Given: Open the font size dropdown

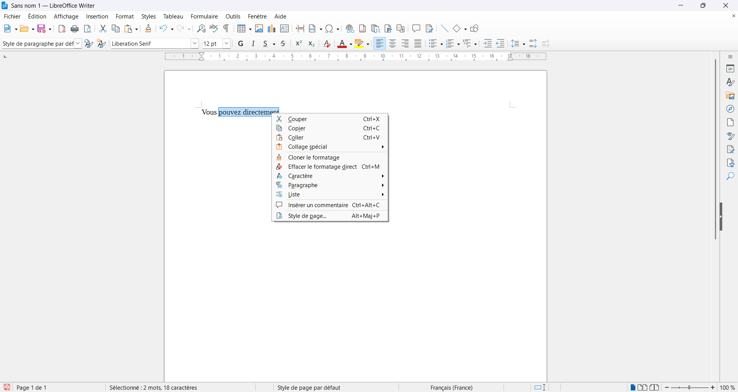Looking at the screenshot, I should (227, 44).
